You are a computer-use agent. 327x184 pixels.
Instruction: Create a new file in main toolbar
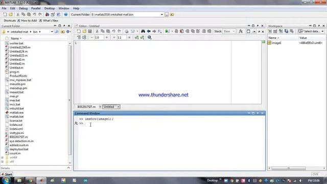click(x=5, y=14)
